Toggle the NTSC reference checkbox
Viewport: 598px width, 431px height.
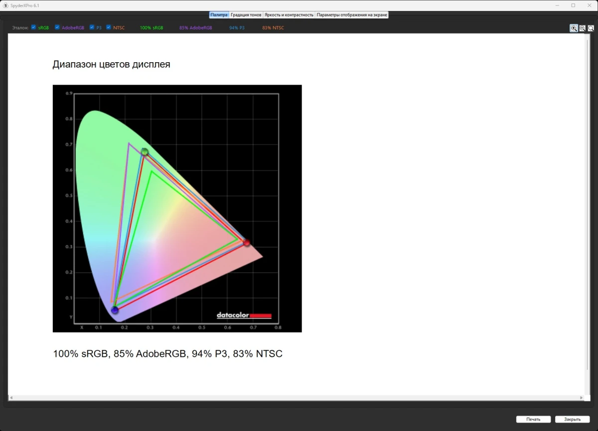(109, 27)
